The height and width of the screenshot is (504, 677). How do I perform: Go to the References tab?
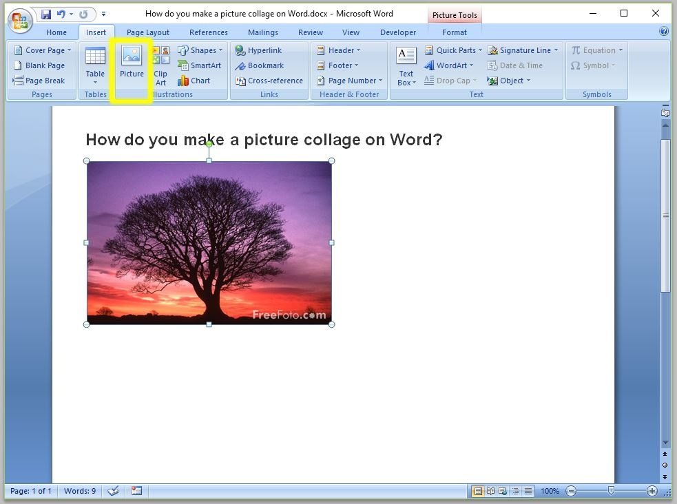tap(209, 32)
